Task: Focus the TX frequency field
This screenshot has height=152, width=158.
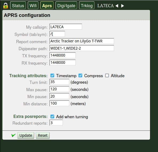Action: tap(62, 55)
